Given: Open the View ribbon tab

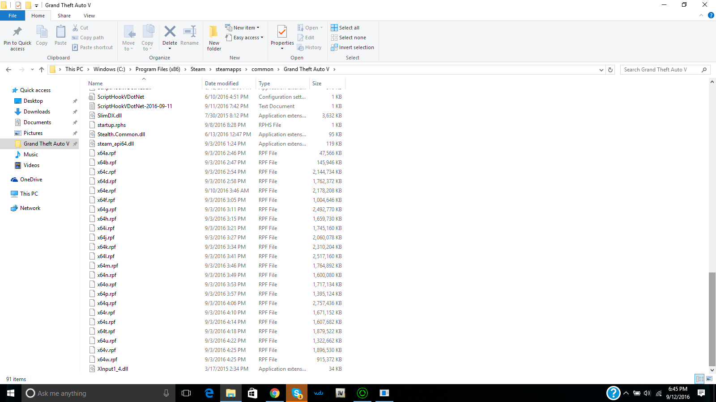Looking at the screenshot, I should coord(89,16).
